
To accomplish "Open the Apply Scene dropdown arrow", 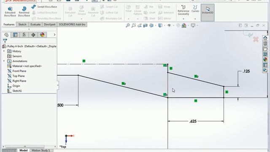I will coord(188,25).
